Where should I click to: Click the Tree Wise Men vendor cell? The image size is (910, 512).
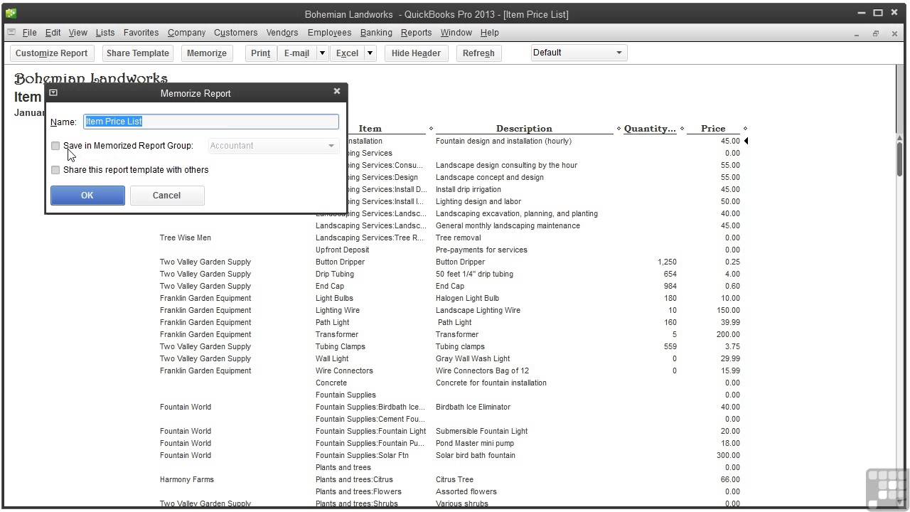pyautogui.click(x=186, y=238)
